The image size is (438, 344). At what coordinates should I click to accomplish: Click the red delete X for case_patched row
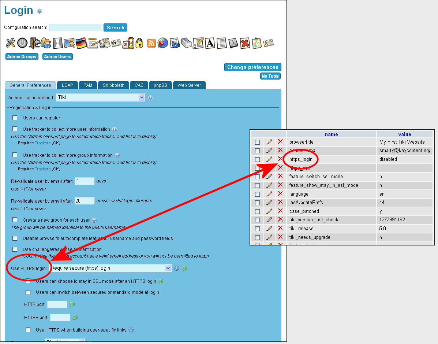point(280,211)
